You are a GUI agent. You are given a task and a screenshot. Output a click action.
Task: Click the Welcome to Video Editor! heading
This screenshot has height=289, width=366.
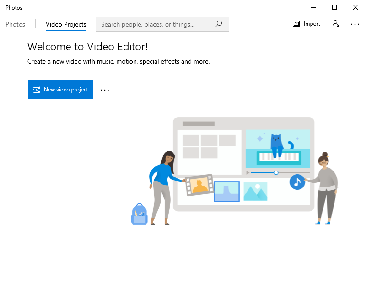(x=87, y=47)
